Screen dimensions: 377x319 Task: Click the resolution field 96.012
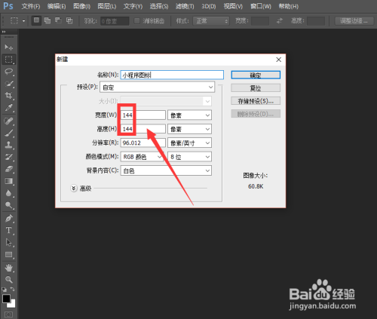143,143
